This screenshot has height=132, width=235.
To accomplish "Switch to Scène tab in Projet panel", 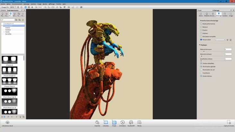I will (x=201, y=14).
